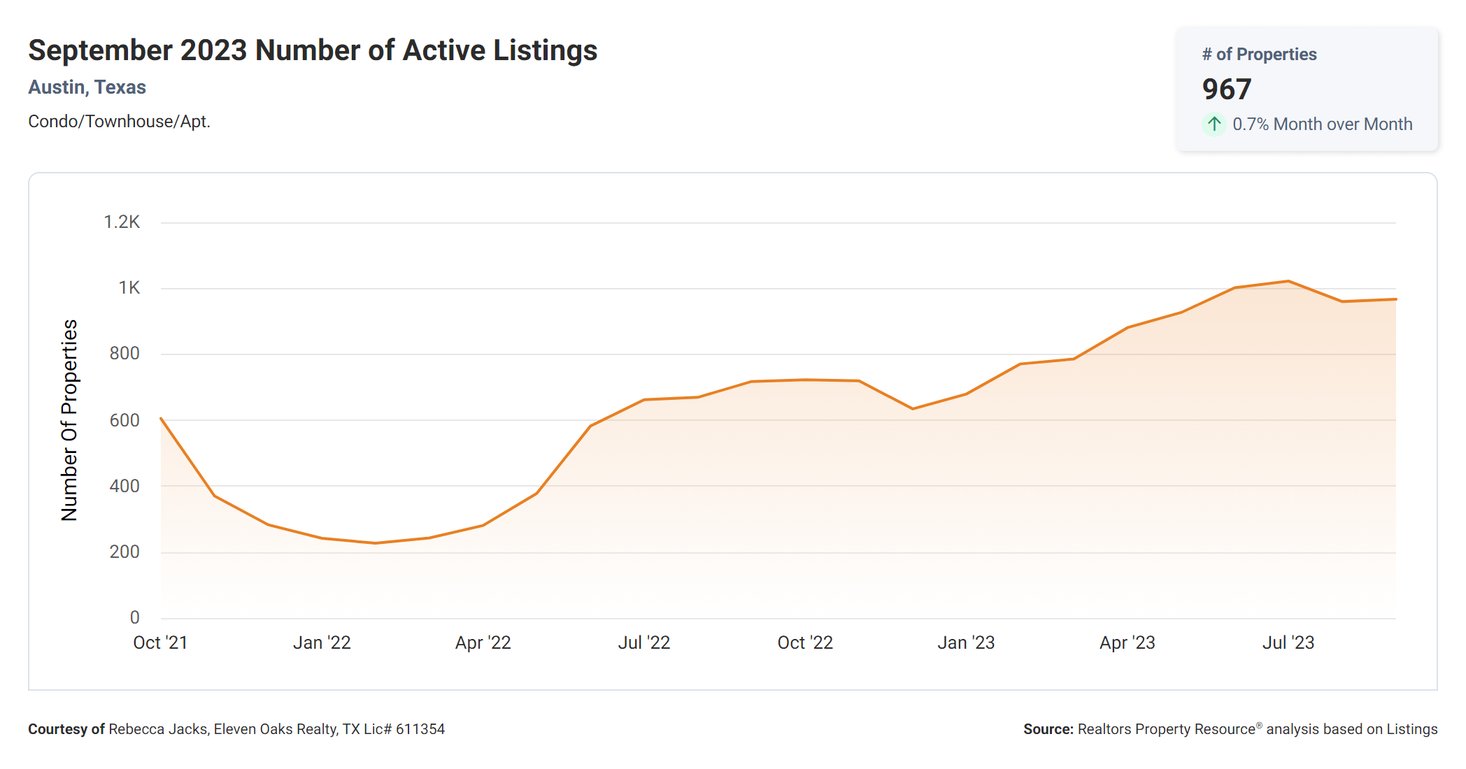1466x769 pixels.
Task: Click the 967 properties count
Action: (1226, 89)
